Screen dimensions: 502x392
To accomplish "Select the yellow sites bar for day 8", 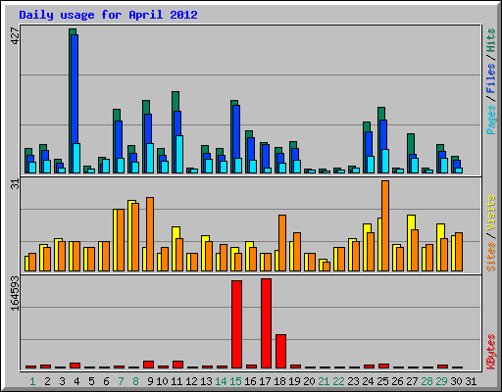I will [x=131, y=235].
